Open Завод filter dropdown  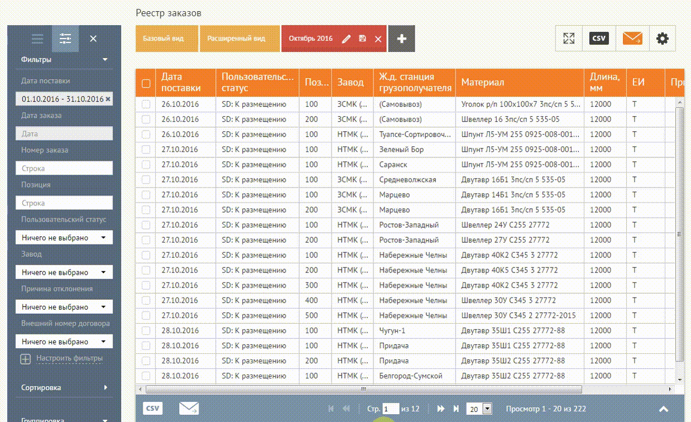(x=64, y=272)
